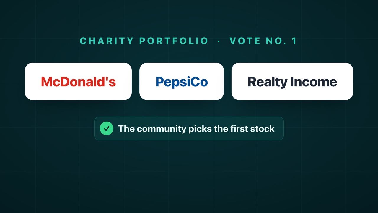Viewport: 378px width, 213px height.
Task: Click the CHARITY PORTFOLIO heading text
Action: pyautogui.click(x=144, y=41)
